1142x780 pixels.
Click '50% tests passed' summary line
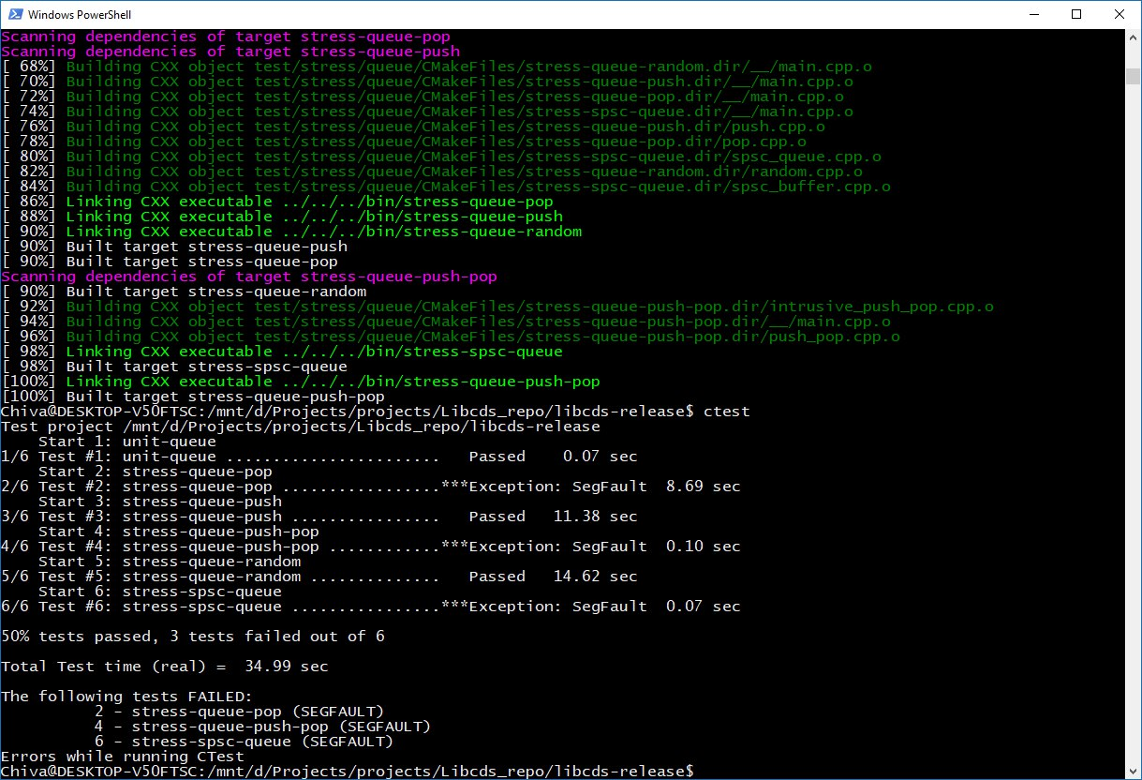[x=193, y=637]
